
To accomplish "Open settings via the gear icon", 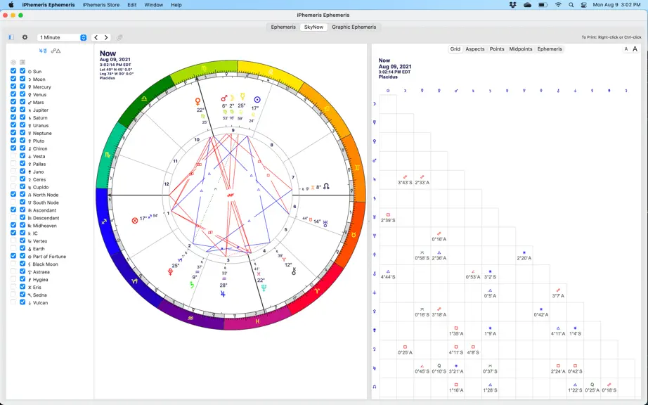I will (25, 37).
